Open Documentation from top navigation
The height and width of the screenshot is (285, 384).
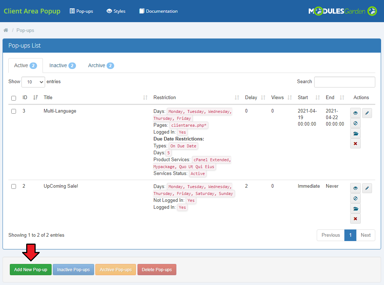[x=159, y=11]
